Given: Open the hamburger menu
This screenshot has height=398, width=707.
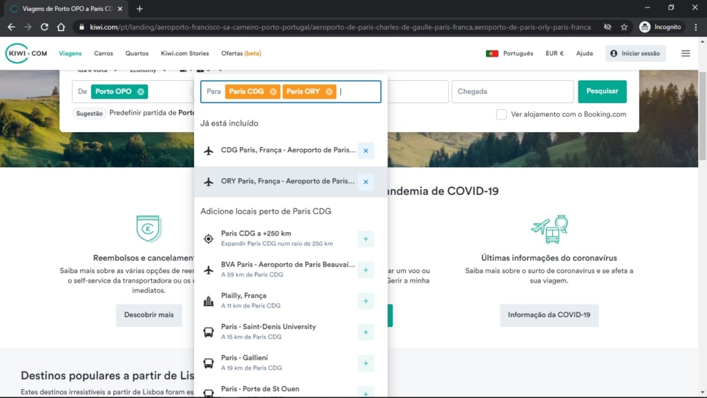Looking at the screenshot, I should tap(686, 53).
